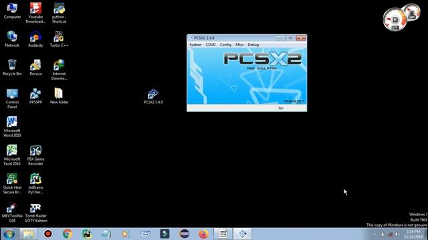This screenshot has height=240, width=428.
Task: Click the large CPU meter gadget
Action: tap(395, 19)
